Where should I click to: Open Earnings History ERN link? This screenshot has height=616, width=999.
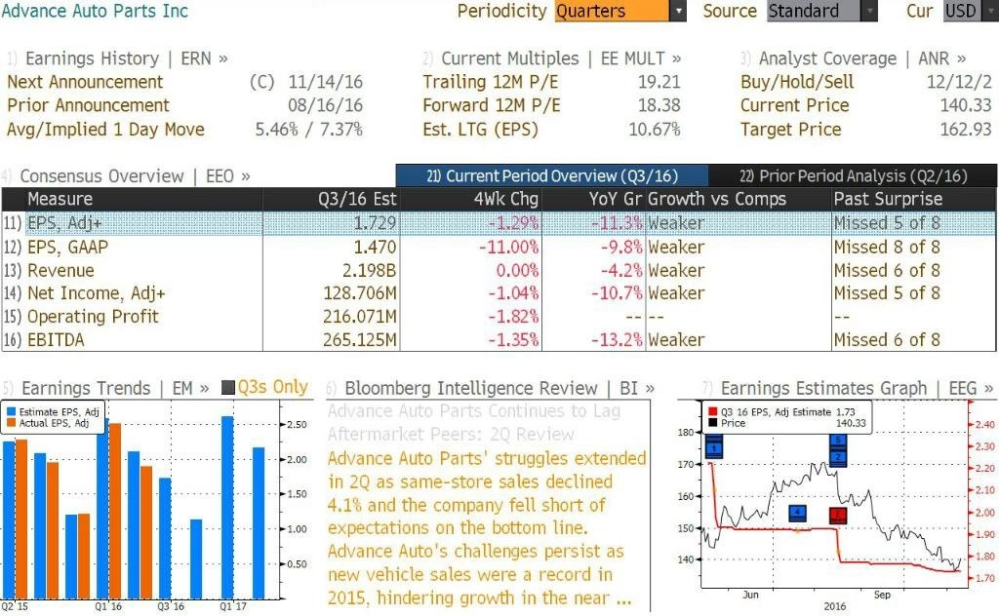click(126, 58)
